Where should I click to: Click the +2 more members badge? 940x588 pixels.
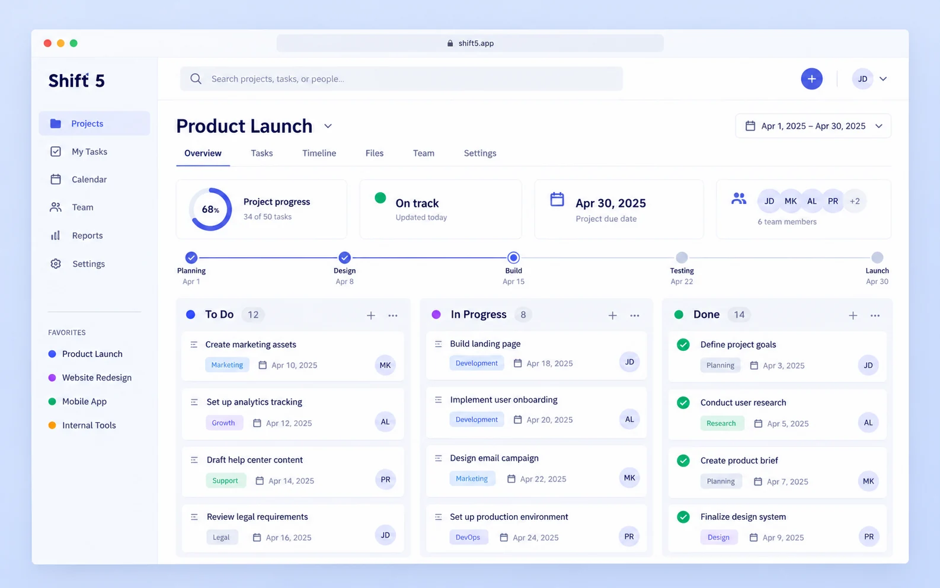pyautogui.click(x=855, y=201)
